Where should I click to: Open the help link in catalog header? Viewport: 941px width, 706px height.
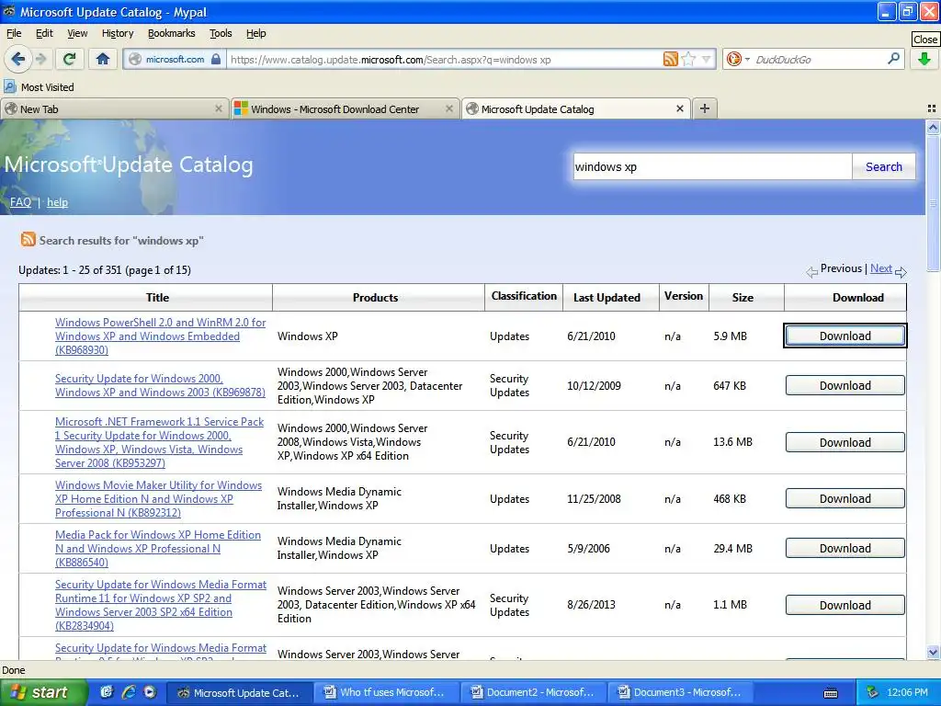(58, 202)
